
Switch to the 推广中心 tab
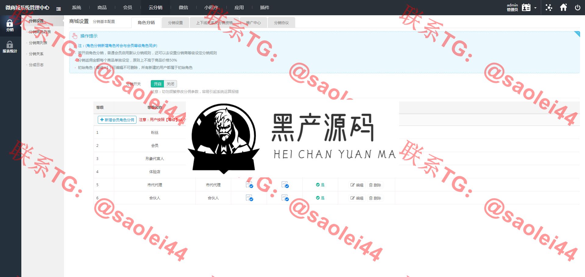point(253,23)
